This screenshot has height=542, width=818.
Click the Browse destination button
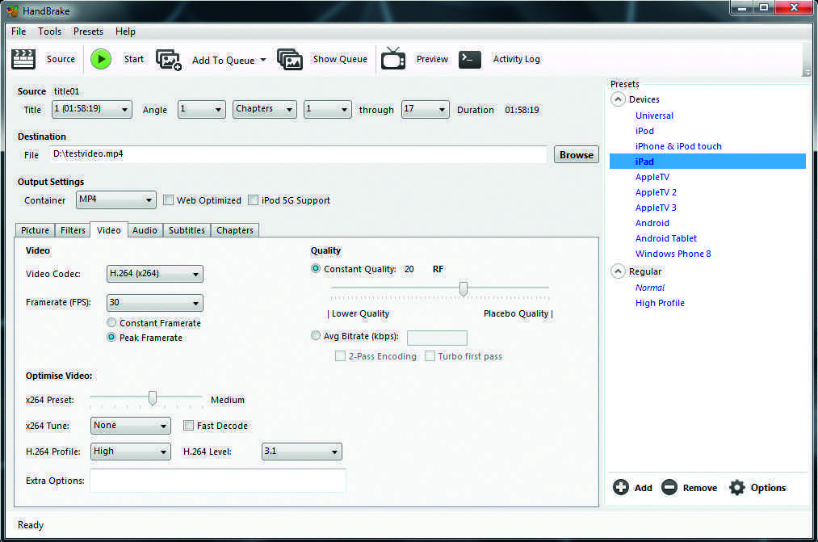[x=576, y=155]
